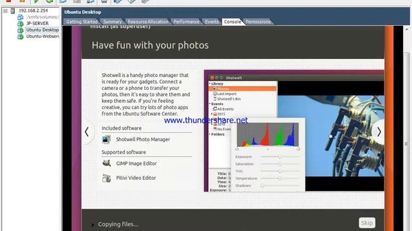Click the red Power Off toolbar icon
Image resolution: width=412 pixels, height=231 pixels.
[8, 1]
